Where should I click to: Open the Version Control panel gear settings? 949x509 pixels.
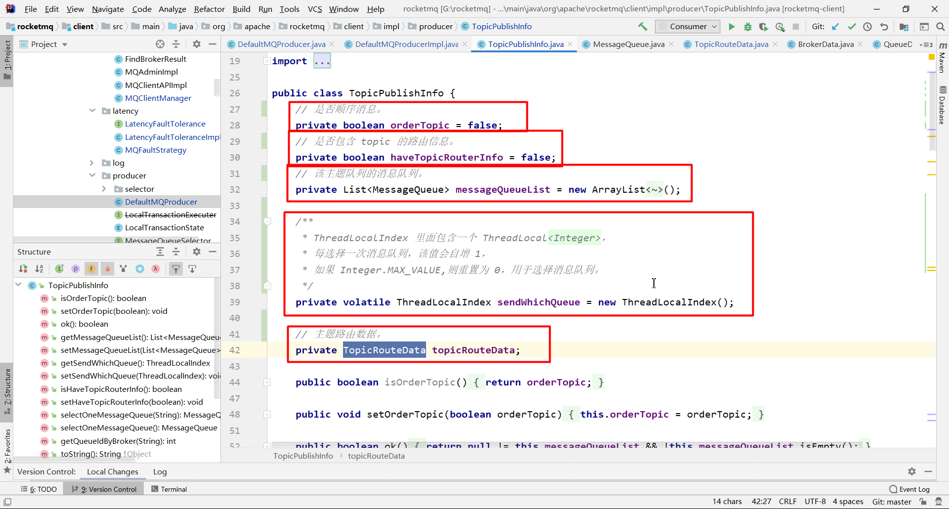pyautogui.click(x=912, y=471)
